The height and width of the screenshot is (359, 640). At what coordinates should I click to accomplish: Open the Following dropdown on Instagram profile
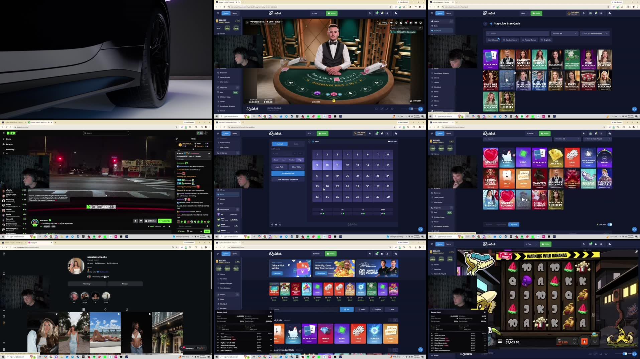(x=87, y=284)
